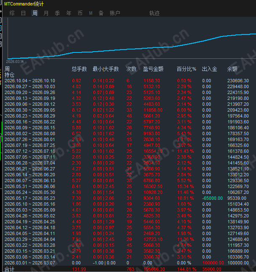This screenshot has height=272, width=256.
Task: Select the week row 2026.09.27 ~ 2026.10.03
Action: point(127,86)
